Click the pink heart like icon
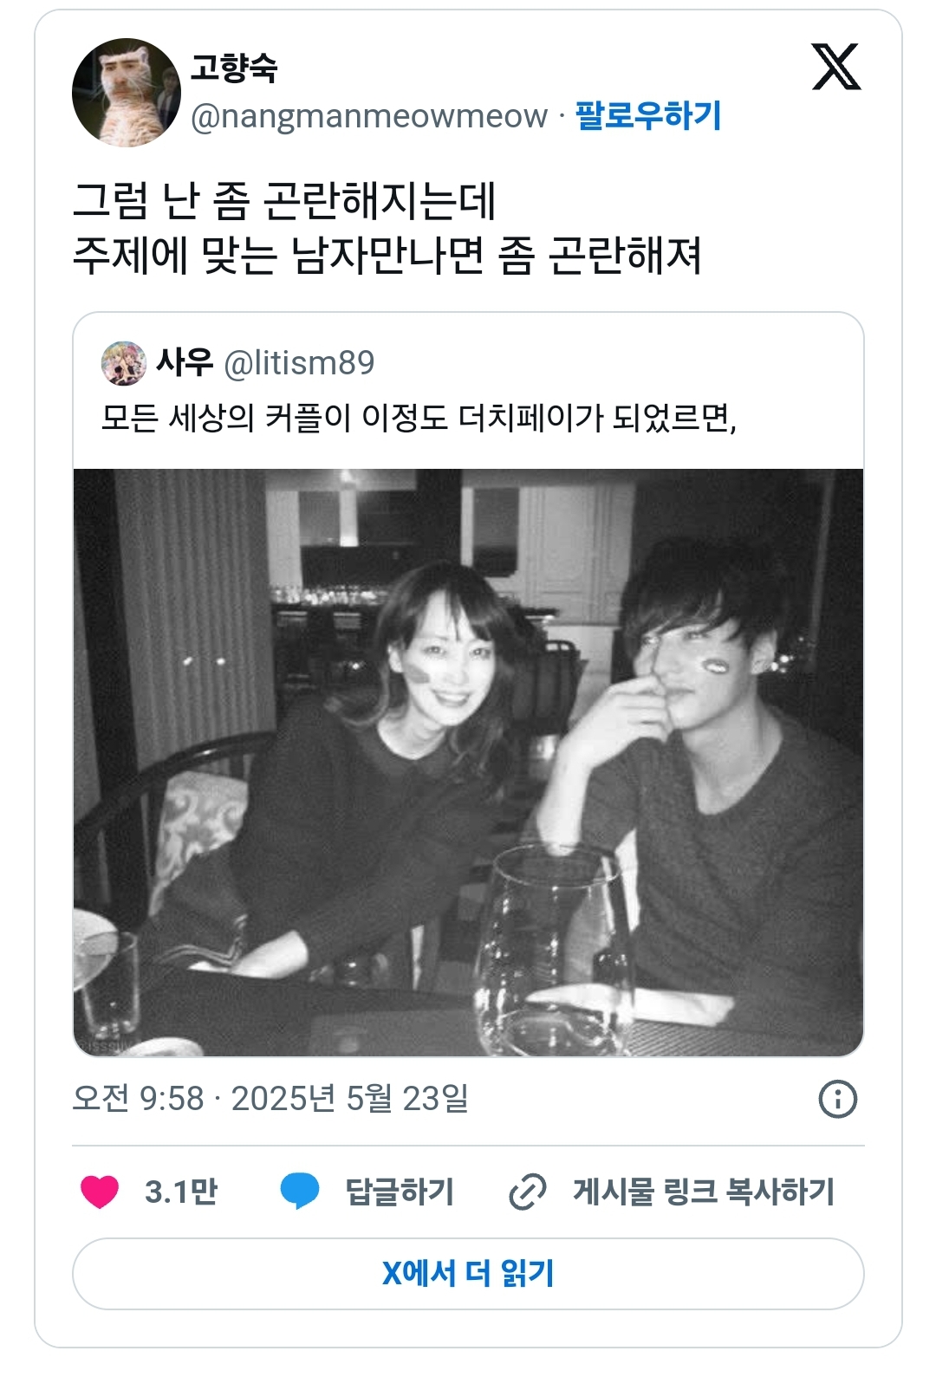This screenshot has height=1377, width=936. click(x=100, y=1192)
